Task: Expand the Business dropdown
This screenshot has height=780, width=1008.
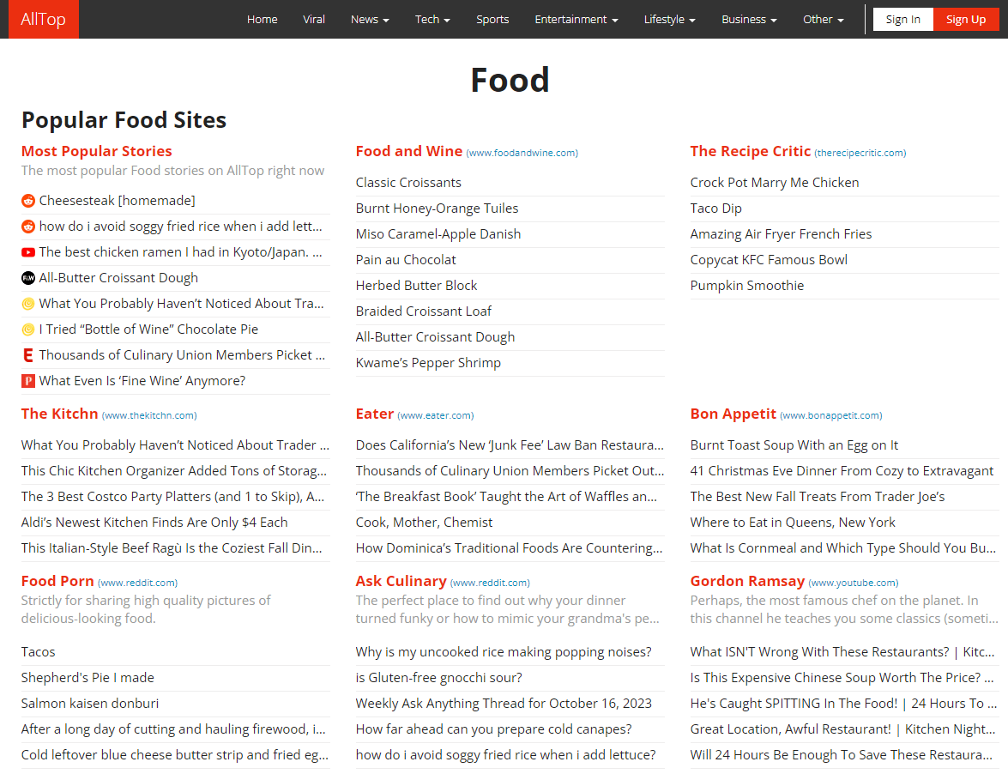Action: [749, 19]
